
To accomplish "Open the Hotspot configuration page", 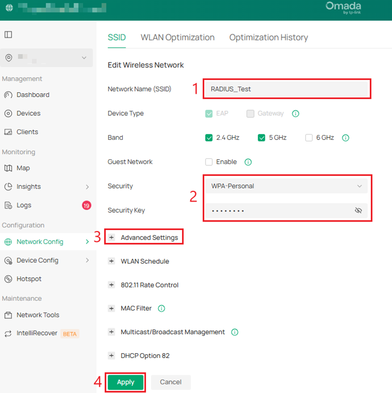I will 29,279.
